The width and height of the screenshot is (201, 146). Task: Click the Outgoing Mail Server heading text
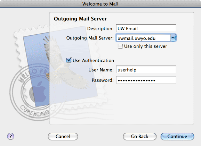click(80, 19)
